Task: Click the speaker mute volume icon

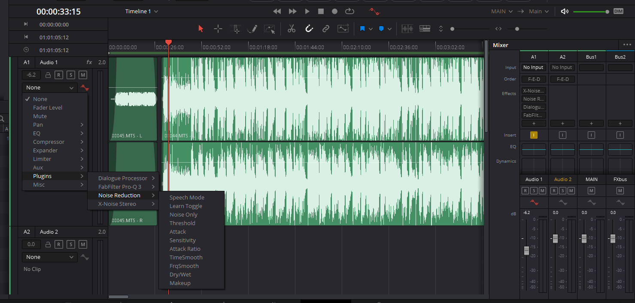Action: (x=565, y=12)
